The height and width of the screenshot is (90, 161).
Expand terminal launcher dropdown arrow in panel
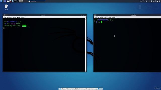(x=17, y=1)
